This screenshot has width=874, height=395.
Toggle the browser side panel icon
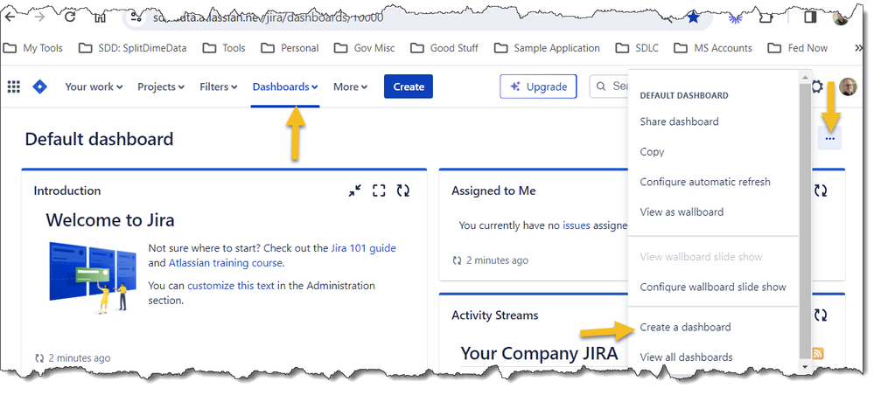click(x=810, y=17)
